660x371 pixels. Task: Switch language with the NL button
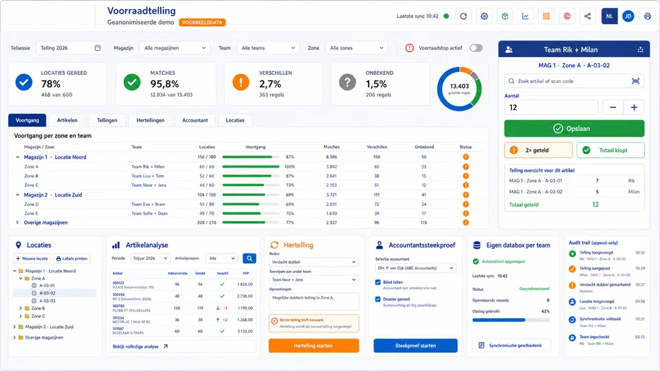tap(610, 16)
